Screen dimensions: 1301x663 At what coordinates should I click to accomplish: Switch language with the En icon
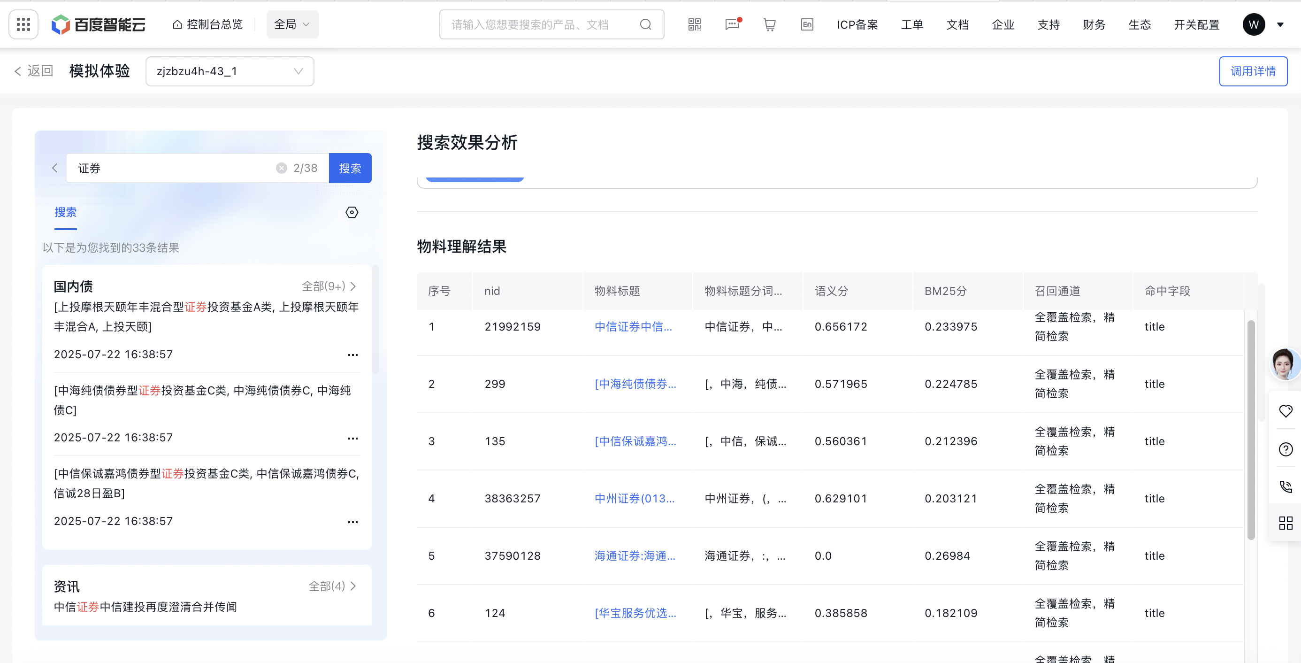807,24
